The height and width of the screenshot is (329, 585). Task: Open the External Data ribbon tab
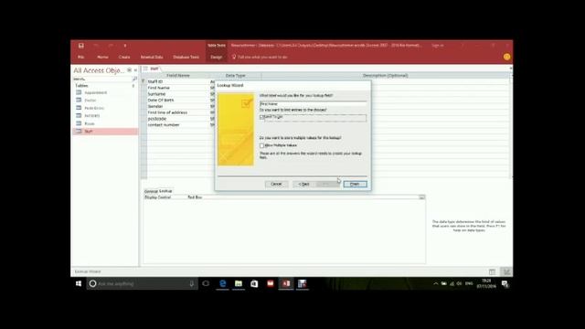[152, 57]
